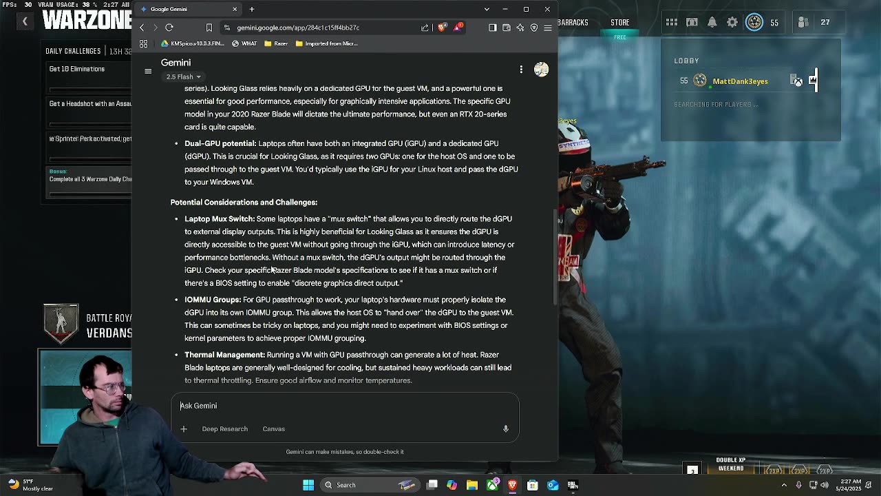Open the Brave VPN shield icon
The height and width of the screenshot is (496, 881).
tap(534, 28)
